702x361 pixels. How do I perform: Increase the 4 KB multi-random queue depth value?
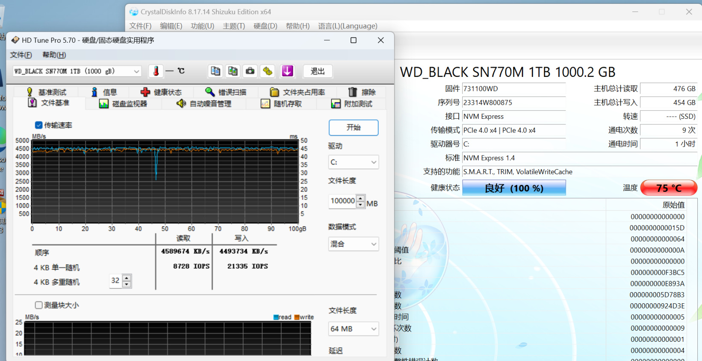coord(127,278)
